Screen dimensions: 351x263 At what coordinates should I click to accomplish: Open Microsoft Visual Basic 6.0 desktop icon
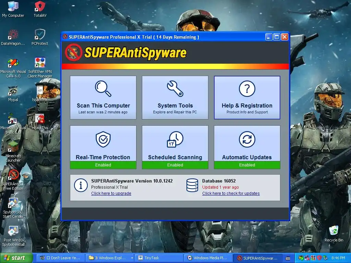(13, 124)
